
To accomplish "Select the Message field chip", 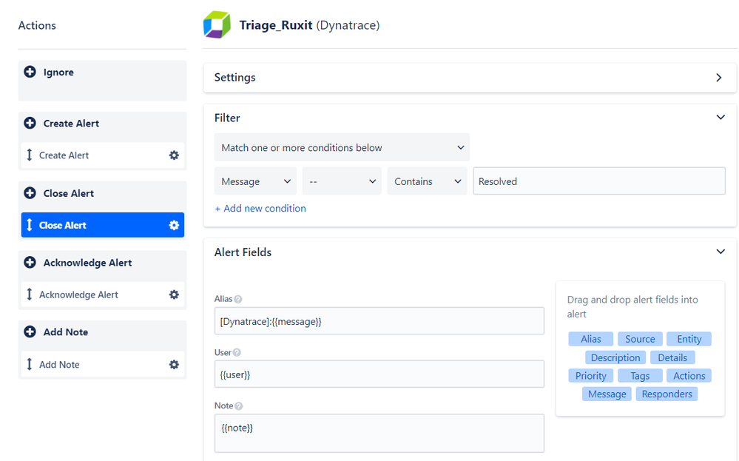I will (x=607, y=394).
